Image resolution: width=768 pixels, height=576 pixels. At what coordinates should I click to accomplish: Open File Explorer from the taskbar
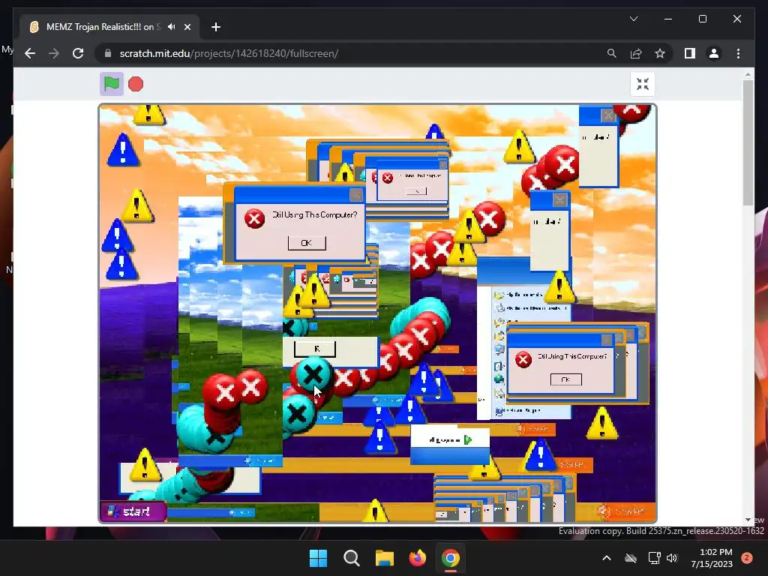pos(385,558)
